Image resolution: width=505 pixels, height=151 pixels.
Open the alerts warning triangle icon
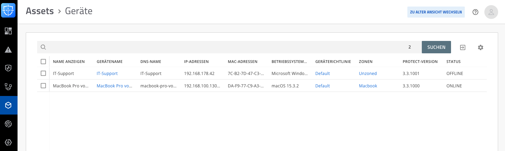9,50
